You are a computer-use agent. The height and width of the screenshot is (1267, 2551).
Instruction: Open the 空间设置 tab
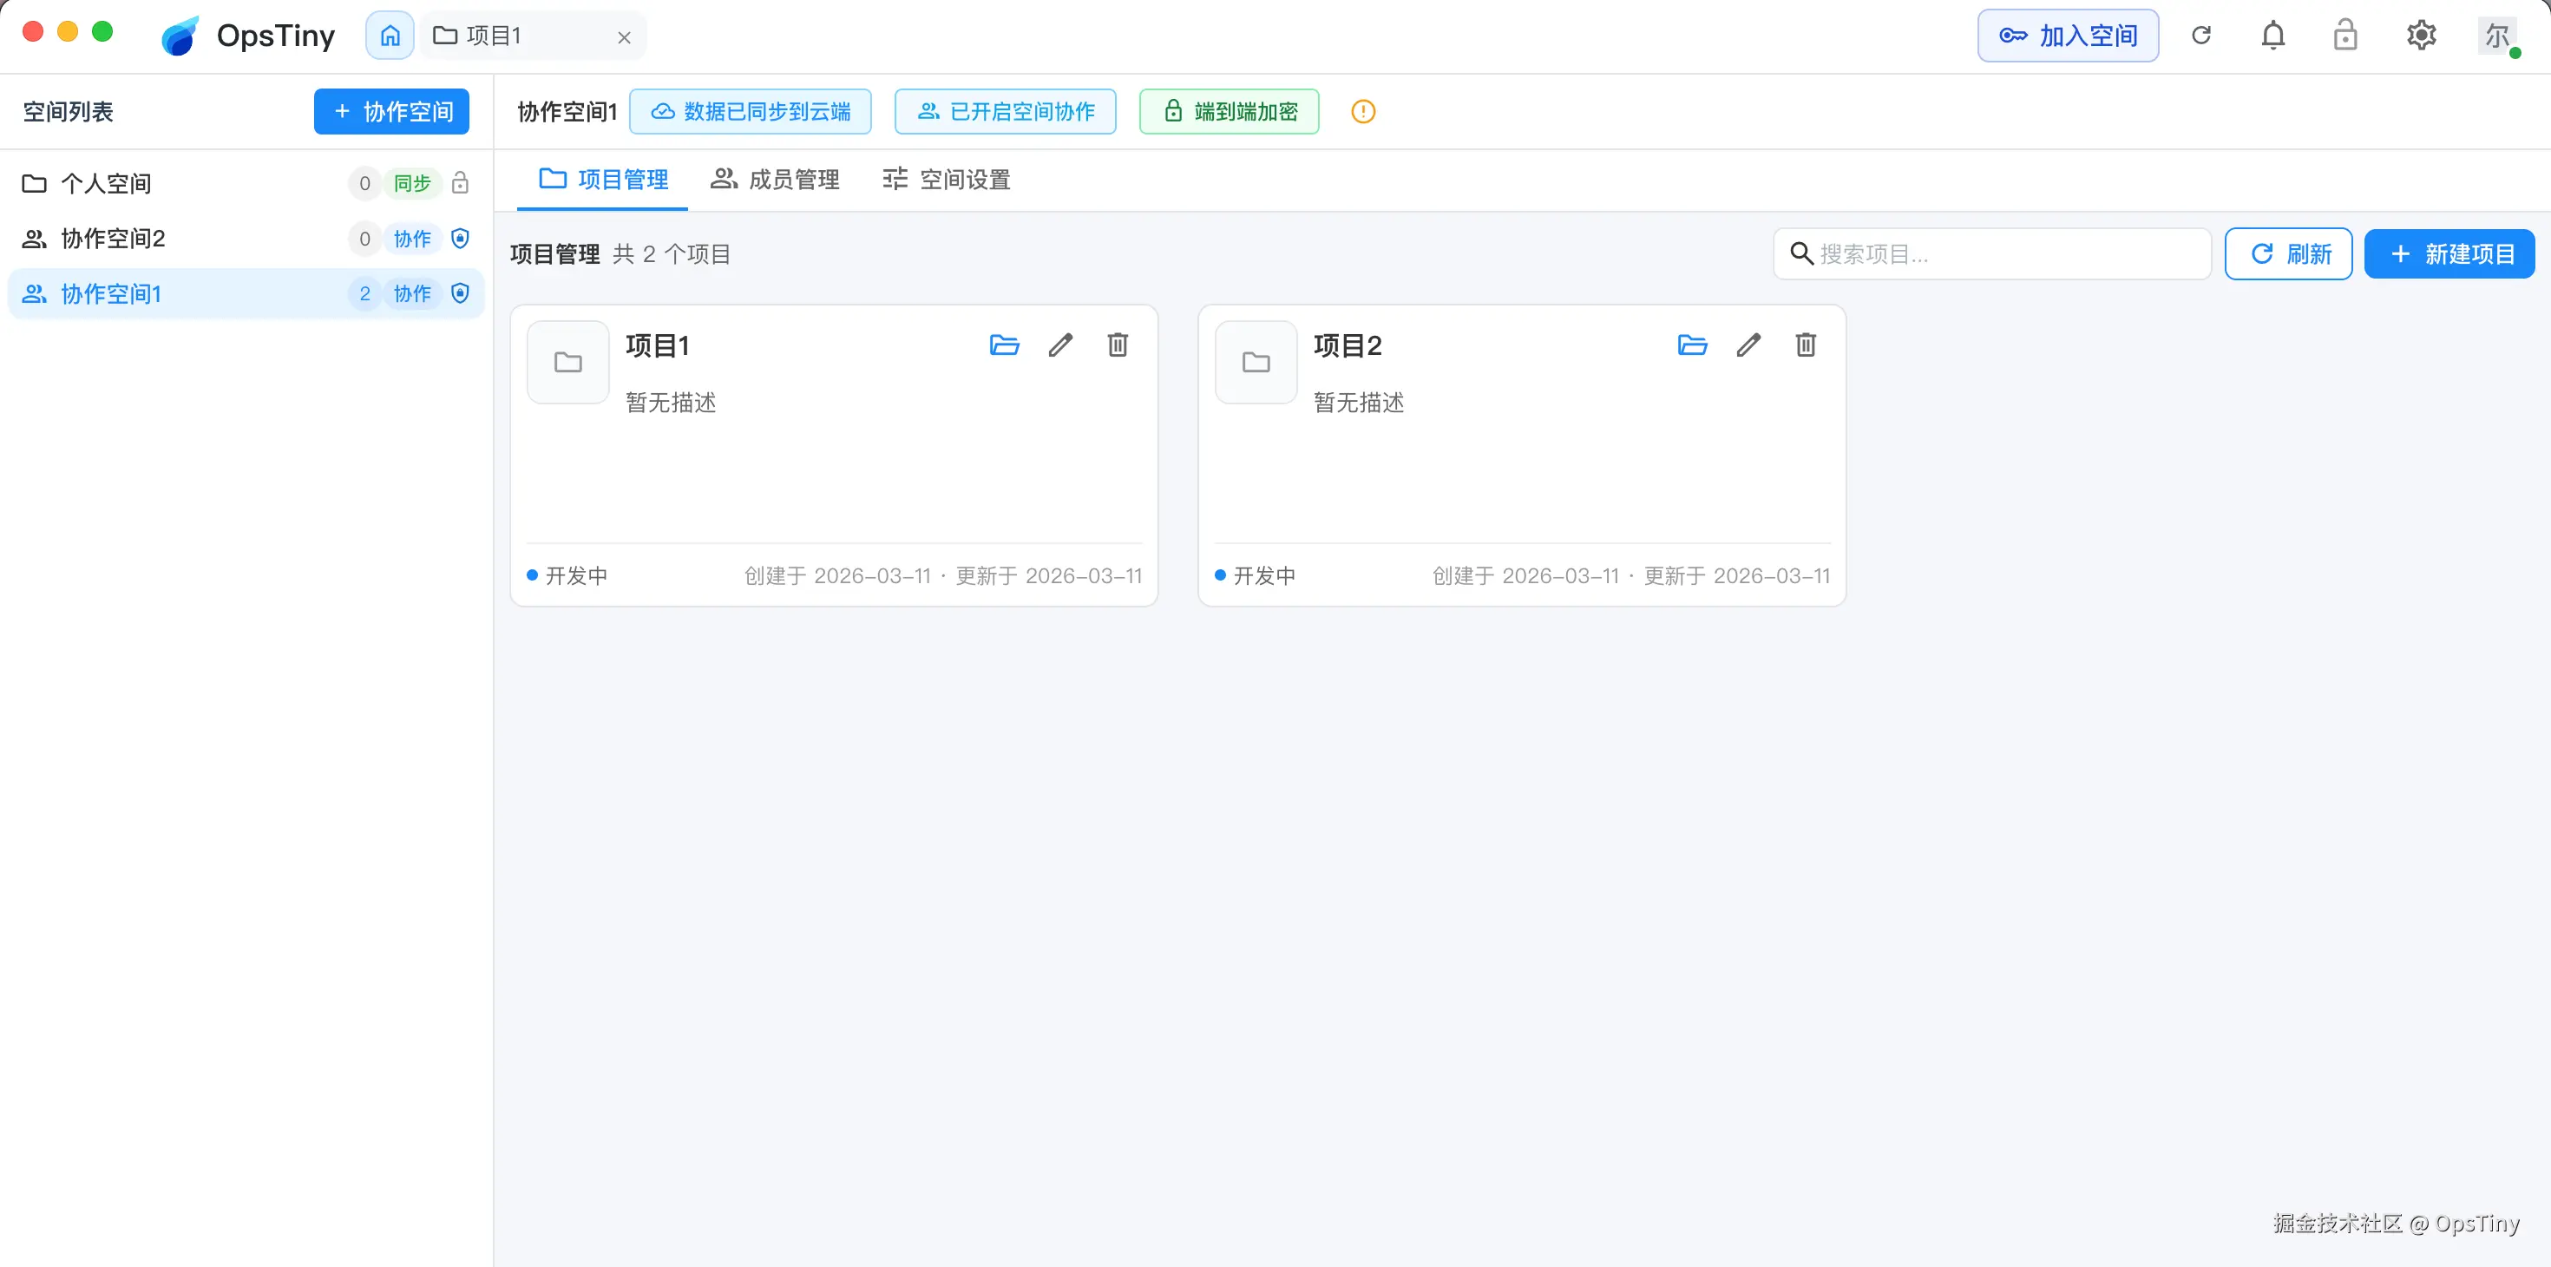(947, 180)
